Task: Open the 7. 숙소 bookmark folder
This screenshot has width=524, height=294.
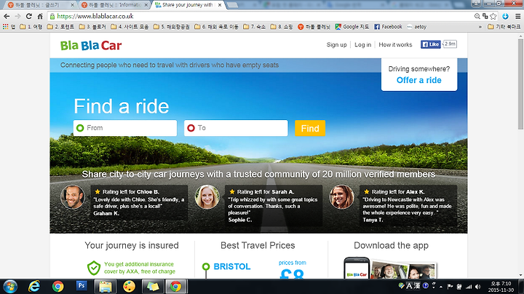Action: click(254, 27)
